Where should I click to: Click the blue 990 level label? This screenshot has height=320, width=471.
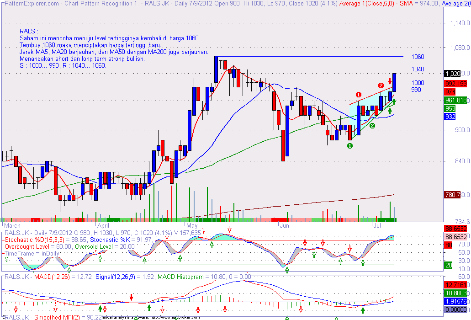coord(416,90)
